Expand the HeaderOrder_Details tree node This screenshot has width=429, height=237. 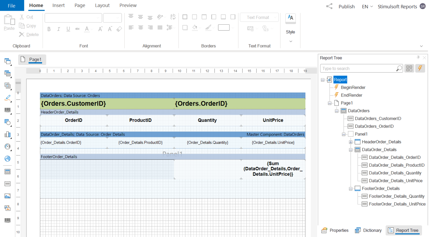[x=351, y=142]
